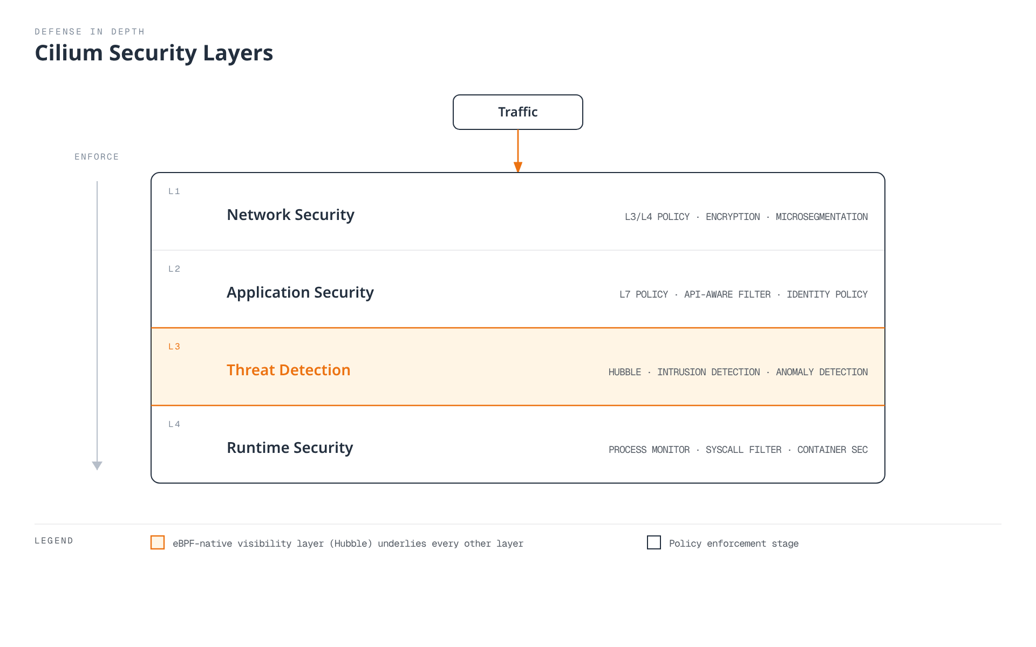Select the highlighted Threat Detection title
The height and width of the screenshot is (647, 1036).
click(289, 370)
